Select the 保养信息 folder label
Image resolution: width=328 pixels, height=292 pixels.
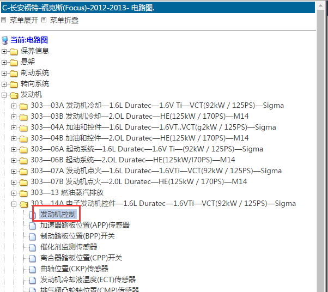(35, 51)
